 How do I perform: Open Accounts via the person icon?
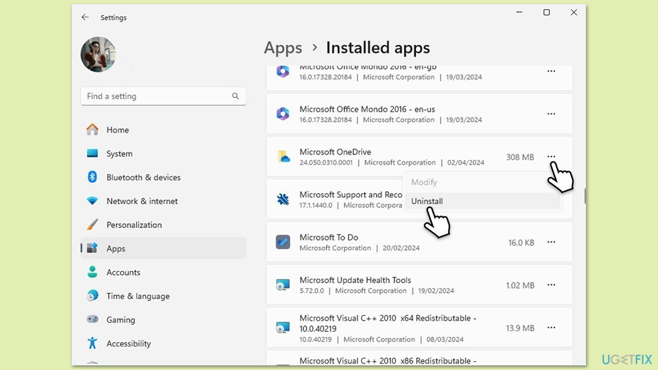92,272
